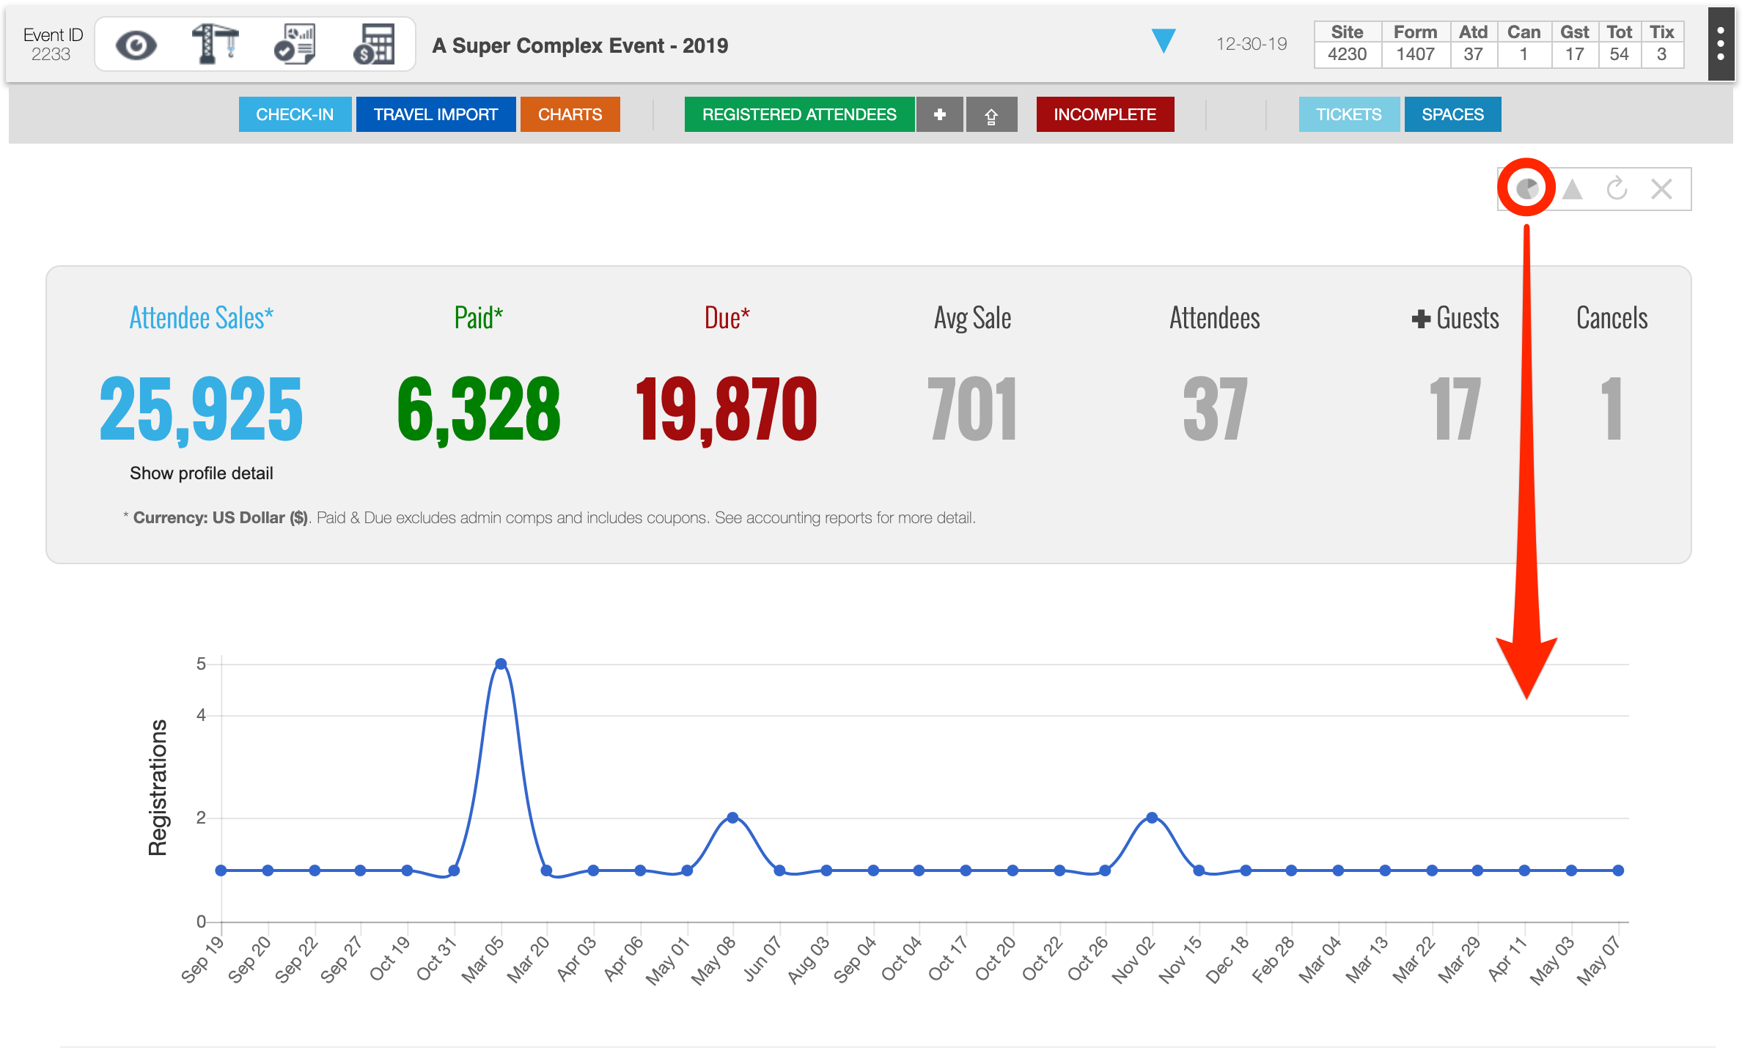Click the 19,870 due value
The image size is (1742, 1061).
point(726,409)
